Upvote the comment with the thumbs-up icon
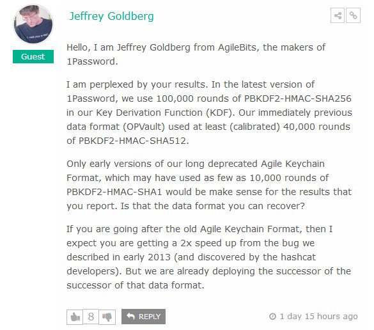Screen dimensions: 374x330 (75, 317)
